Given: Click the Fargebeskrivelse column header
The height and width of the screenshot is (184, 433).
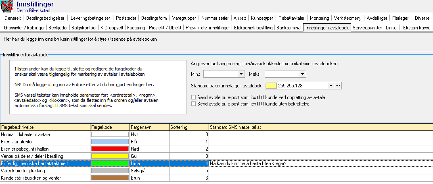Looking at the screenshot, I should click(x=45, y=127).
